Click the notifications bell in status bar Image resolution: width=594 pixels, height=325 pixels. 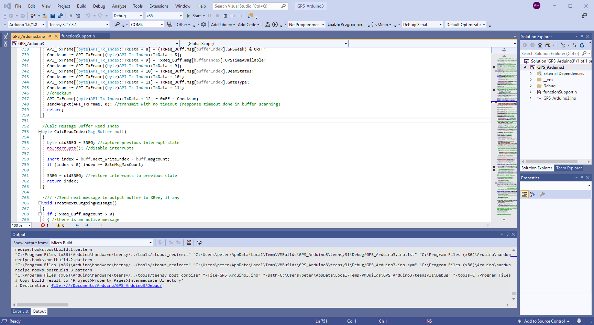pos(579,321)
